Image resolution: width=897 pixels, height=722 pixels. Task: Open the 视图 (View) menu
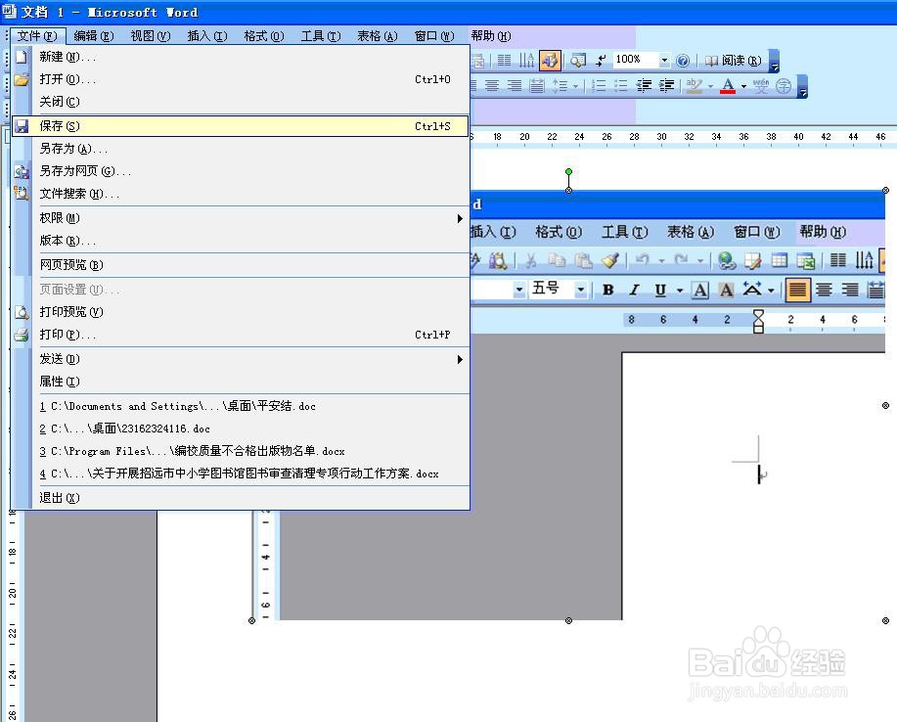pos(151,36)
